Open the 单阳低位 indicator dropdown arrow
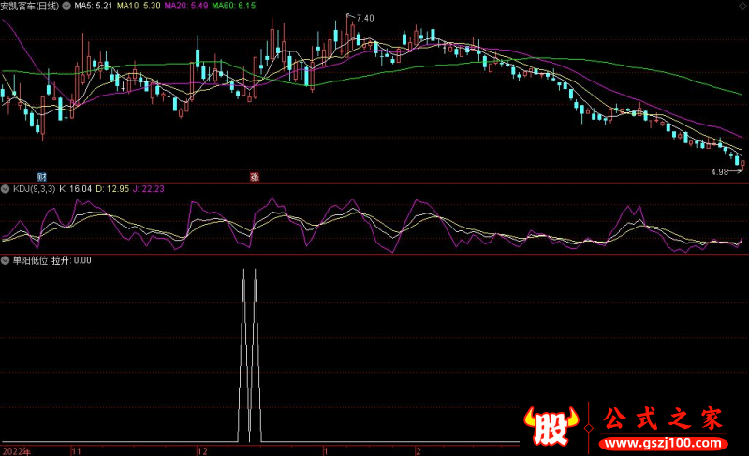 (x=6, y=260)
